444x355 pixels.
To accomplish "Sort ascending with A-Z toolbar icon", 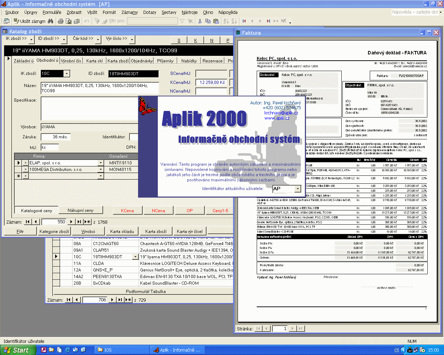I will 226,21.
